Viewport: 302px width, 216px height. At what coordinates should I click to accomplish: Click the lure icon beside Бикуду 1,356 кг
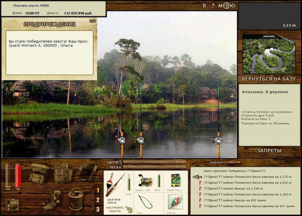[198, 188]
